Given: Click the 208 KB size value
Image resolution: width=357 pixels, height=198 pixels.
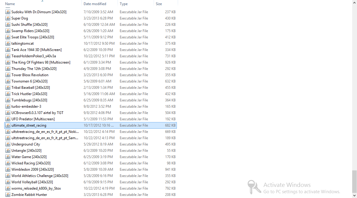Looking at the screenshot, I should coord(170,195).
